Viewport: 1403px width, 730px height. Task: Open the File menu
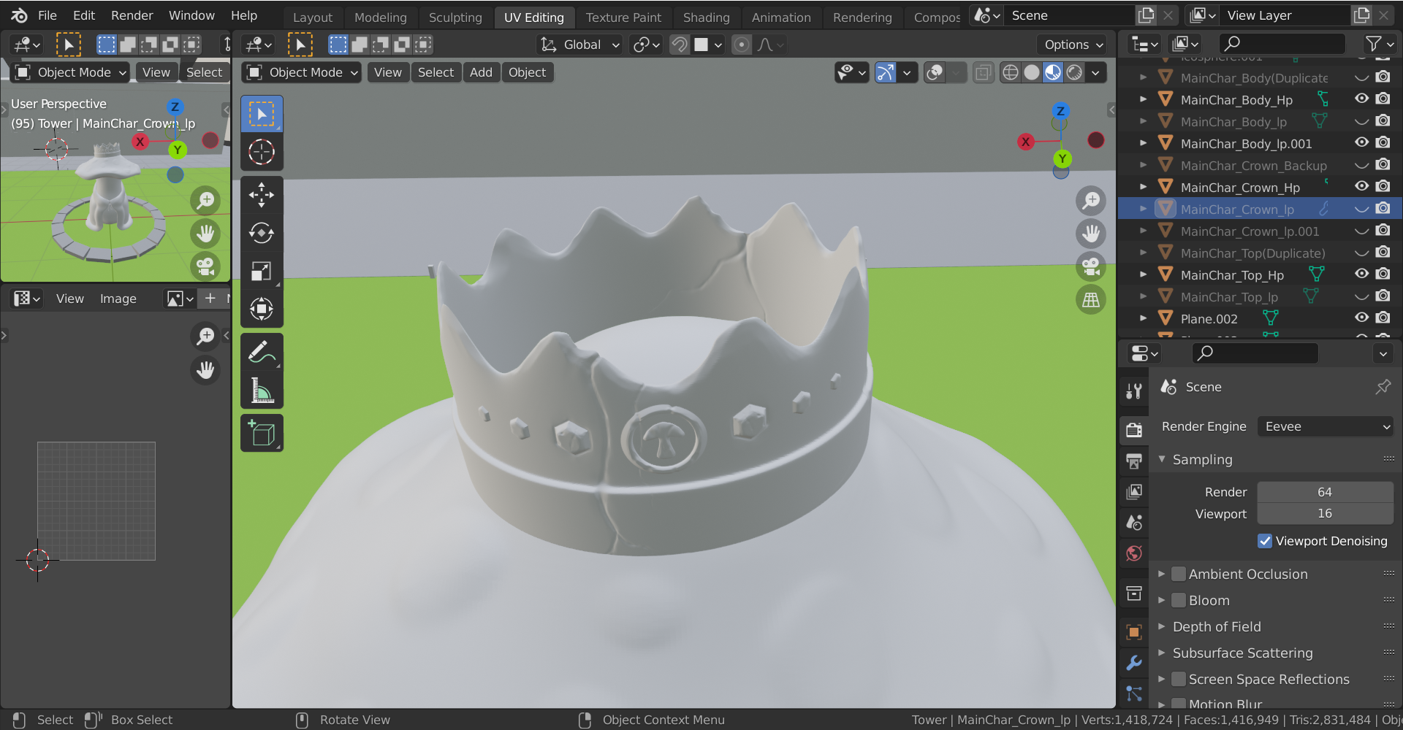point(47,15)
